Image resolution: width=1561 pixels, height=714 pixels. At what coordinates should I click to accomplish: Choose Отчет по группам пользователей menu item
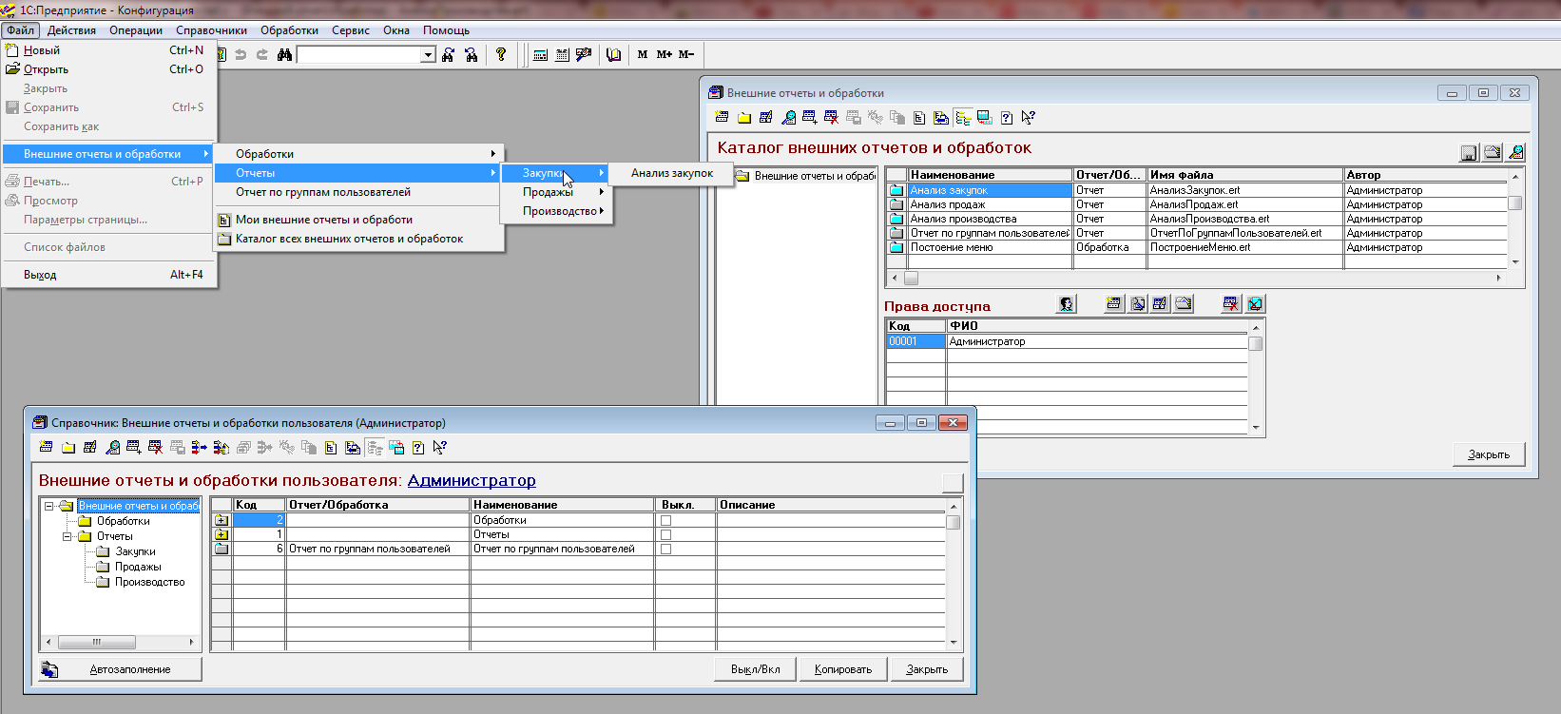(358, 192)
